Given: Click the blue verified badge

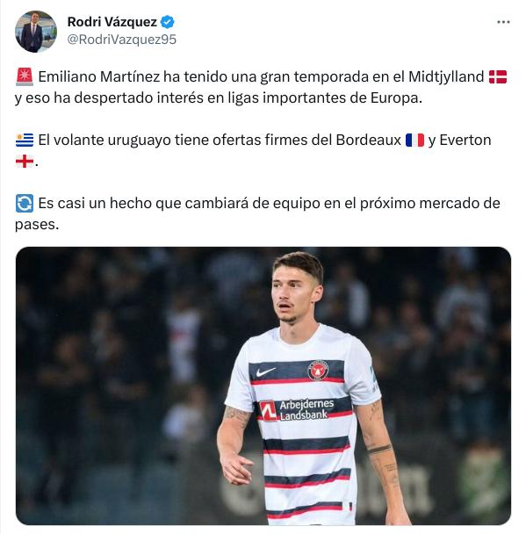Looking at the screenshot, I should pyautogui.click(x=167, y=22).
